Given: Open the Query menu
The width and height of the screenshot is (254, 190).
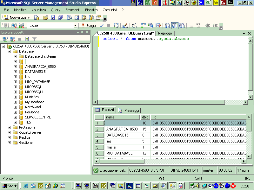Looking at the screenshot, I should pyautogui.click(x=56, y=10).
